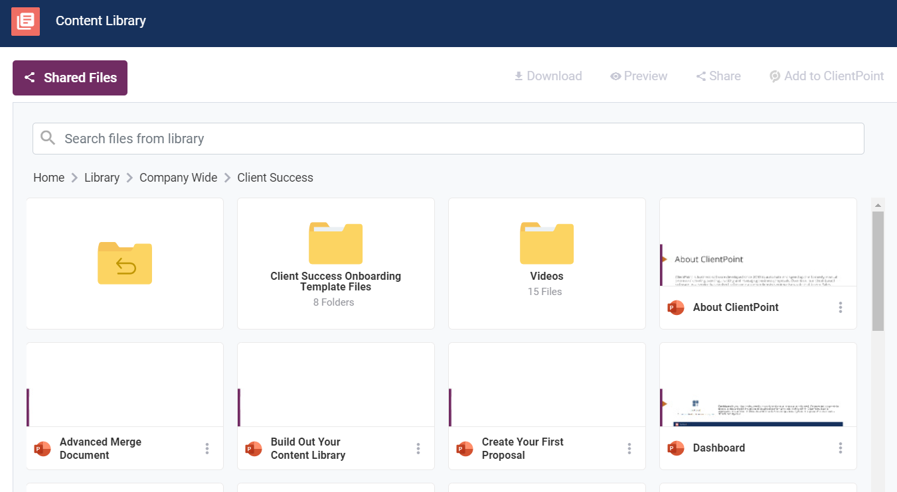The height and width of the screenshot is (492, 897).
Task: Click the Content Library logo icon
Action: pos(25,21)
